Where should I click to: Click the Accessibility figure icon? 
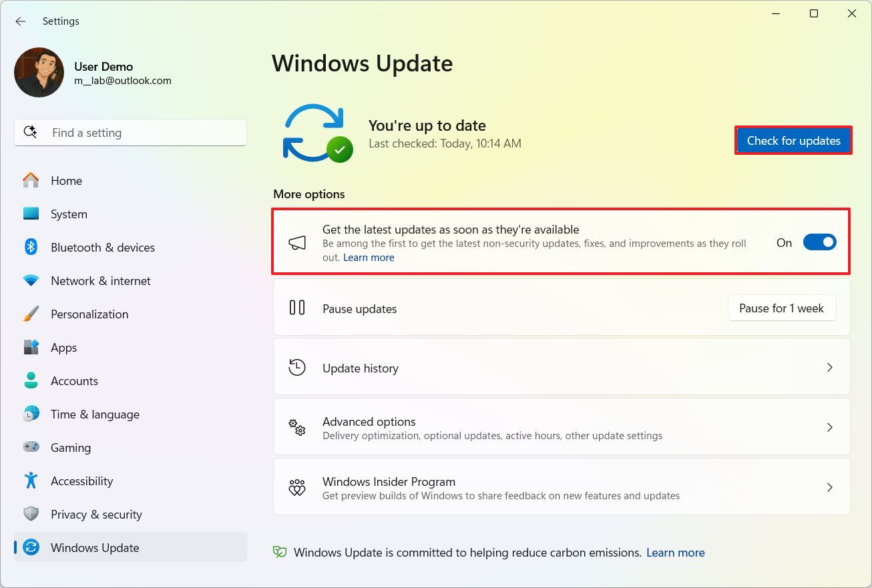tap(31, 481)
